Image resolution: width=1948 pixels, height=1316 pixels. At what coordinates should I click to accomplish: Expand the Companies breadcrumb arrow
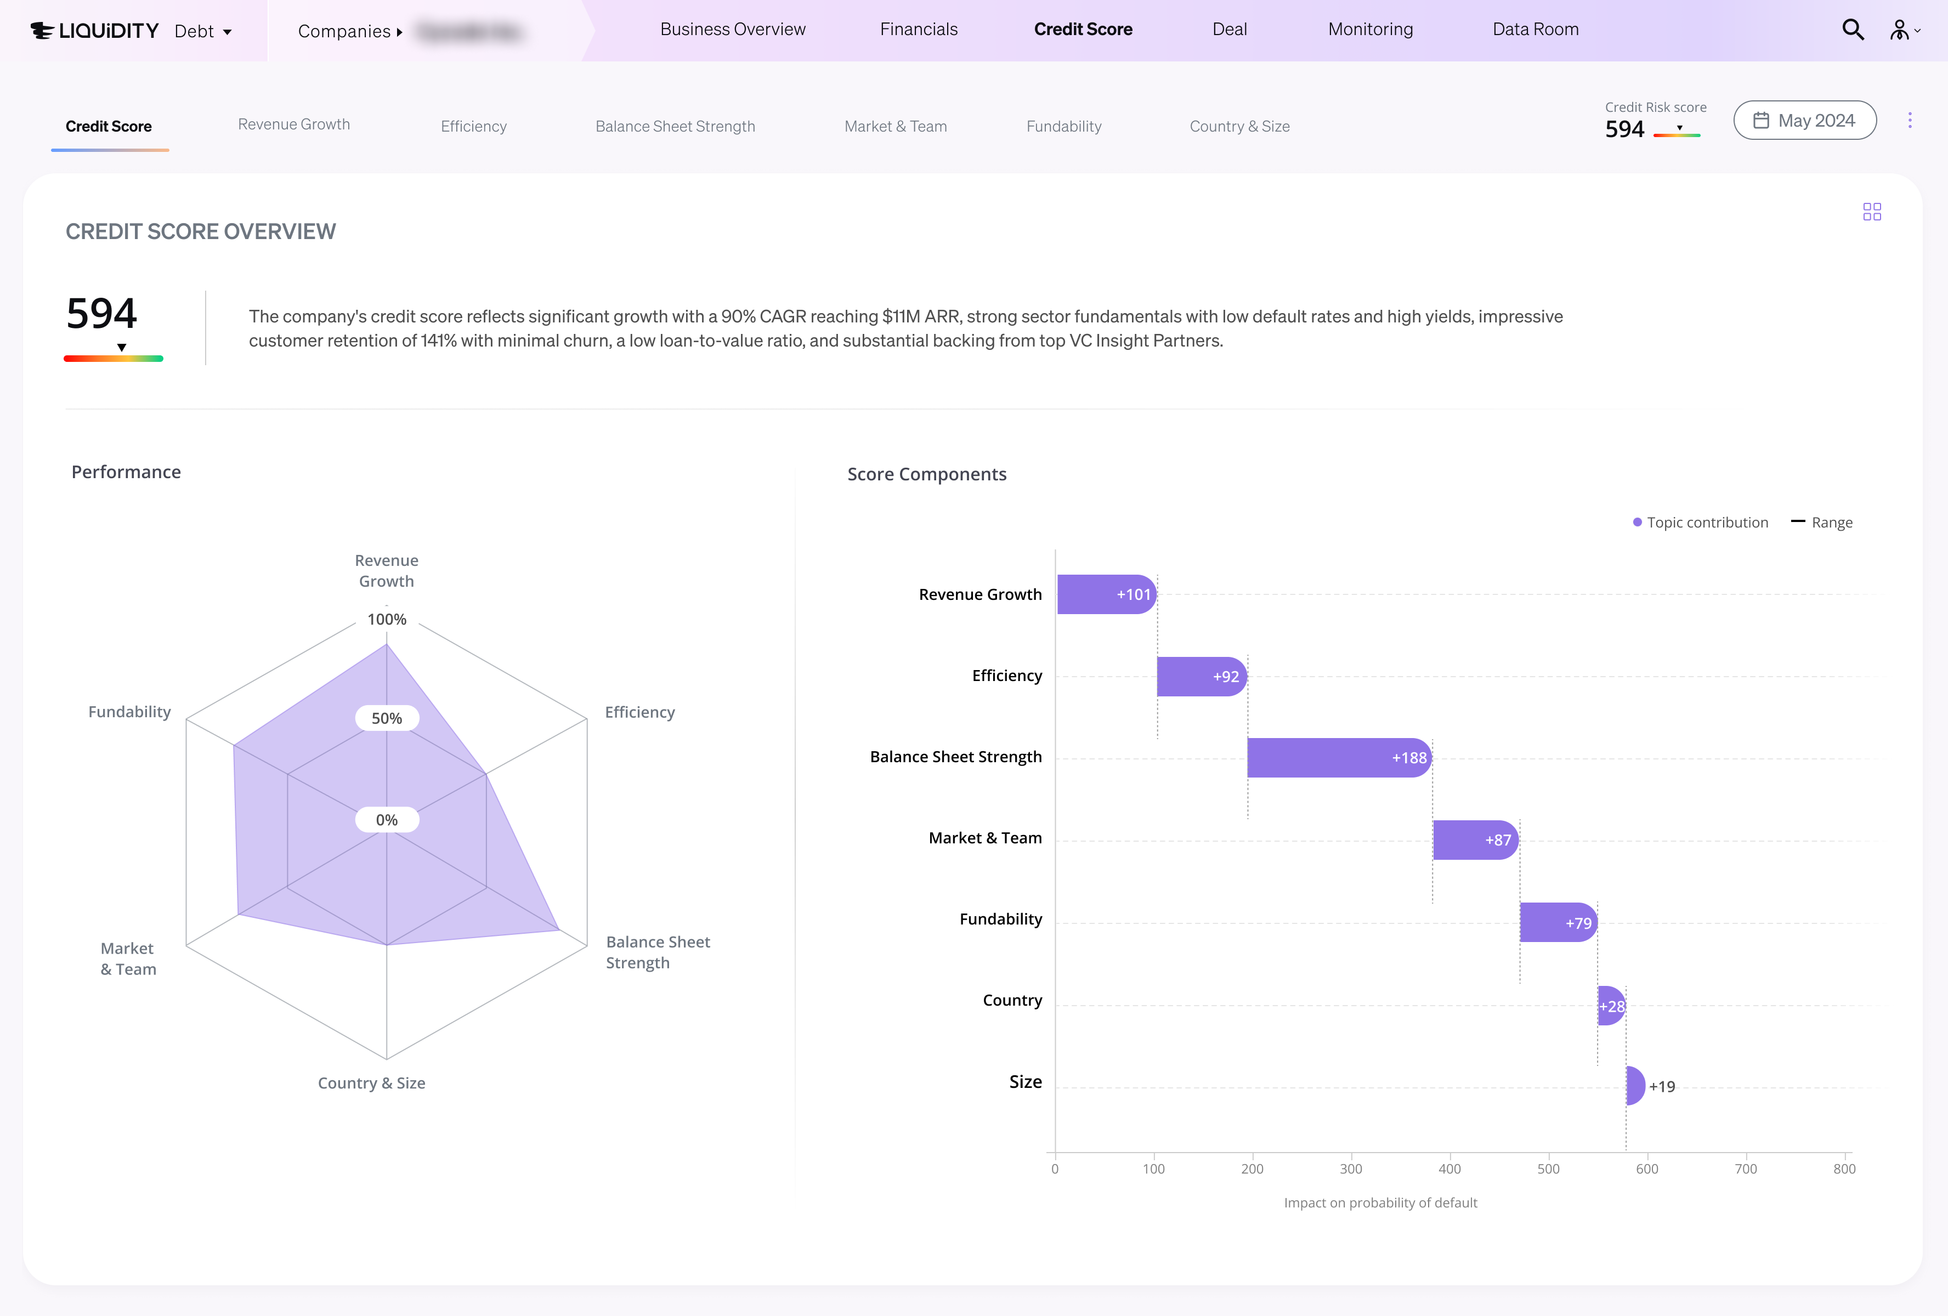pos(400,33)
